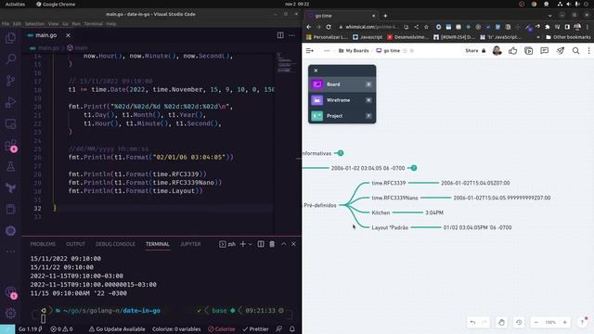This screenshot has height=334, width=594.
Task: Close the new-item popup panel
Action: coord(316,71)
